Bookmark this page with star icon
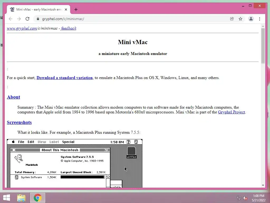 (x=240, y=19)
